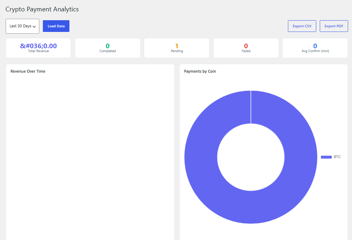Screen dimensions: 352x240
Task: Click the Total Revenue stat card
Action: coord(38,48)
